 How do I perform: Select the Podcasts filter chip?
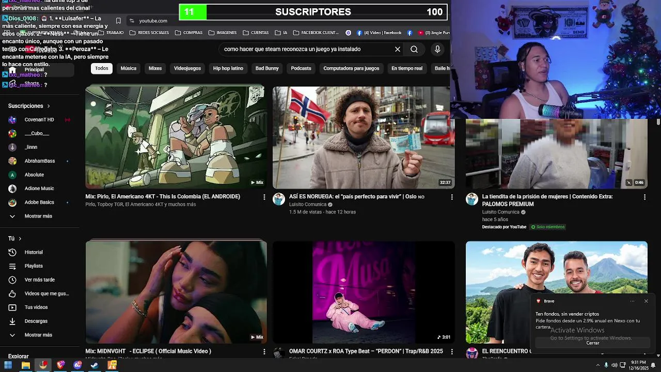click(x=301, y=68)
